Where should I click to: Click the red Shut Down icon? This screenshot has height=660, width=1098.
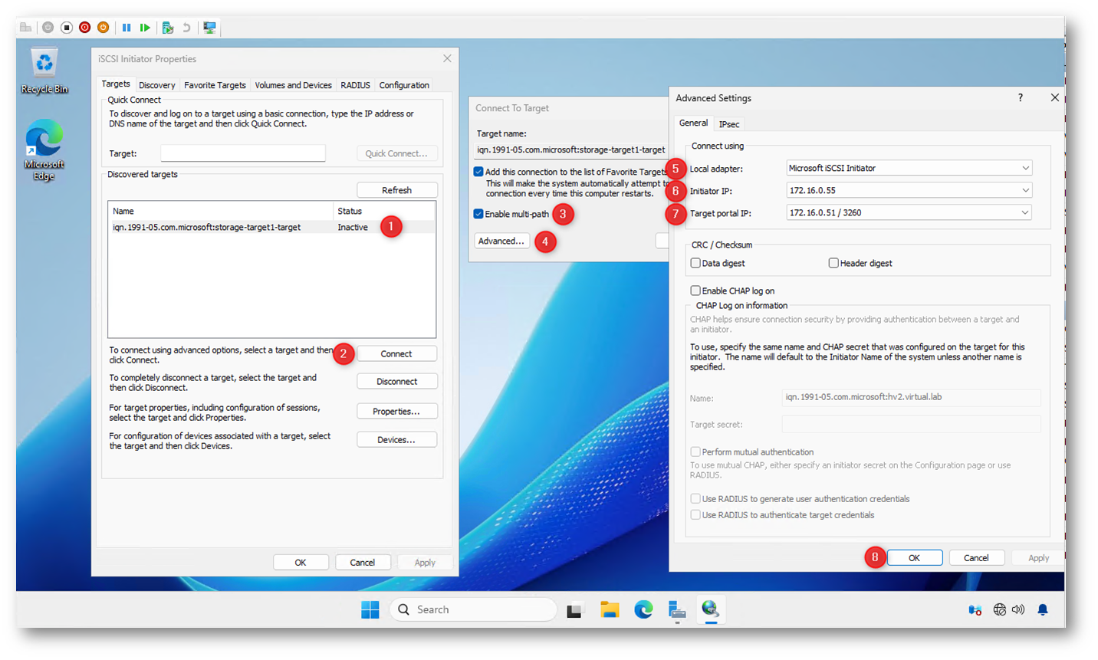(x=85, y=28)
